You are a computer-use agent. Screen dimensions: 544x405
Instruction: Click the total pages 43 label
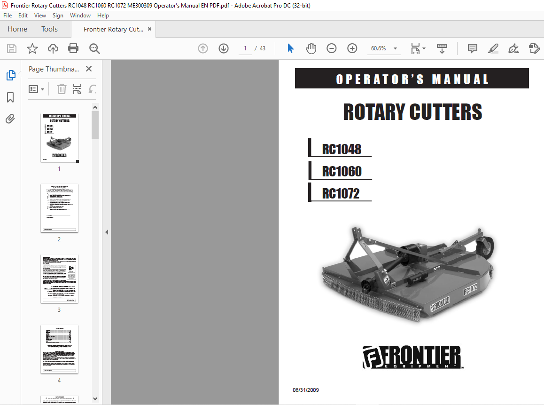coord(262,48)
